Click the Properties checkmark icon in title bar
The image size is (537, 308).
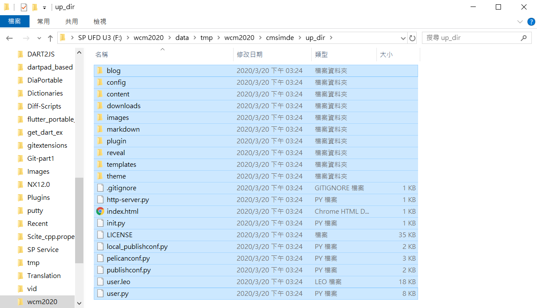(x=24, y=7)
